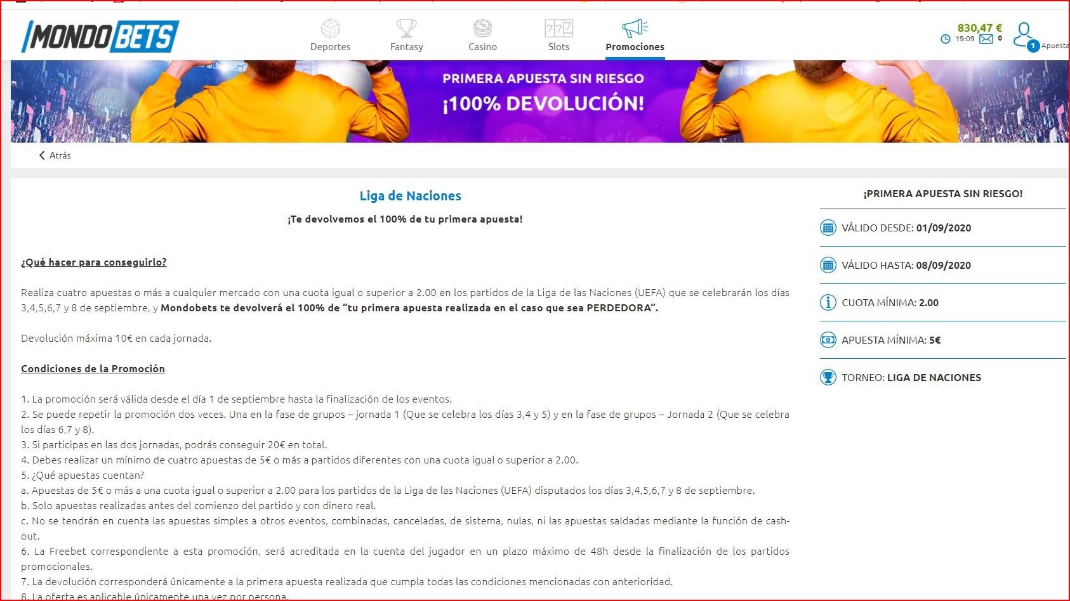Click the info icon beside Cuota Mínima
The height and width of the screenshot is (601, 1070).
point(828,302)
